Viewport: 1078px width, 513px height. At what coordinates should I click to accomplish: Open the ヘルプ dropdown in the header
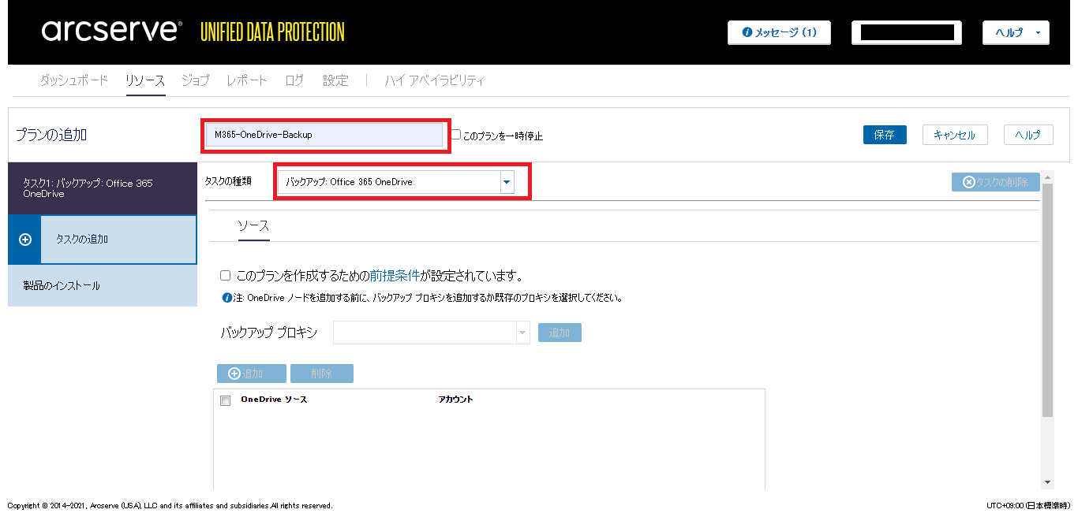coord(1016,33)
